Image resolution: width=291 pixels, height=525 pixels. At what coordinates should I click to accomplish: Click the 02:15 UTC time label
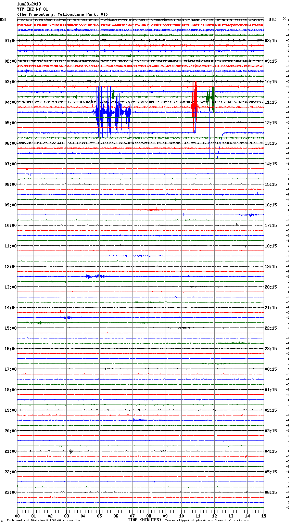click(x=271, y=410)
